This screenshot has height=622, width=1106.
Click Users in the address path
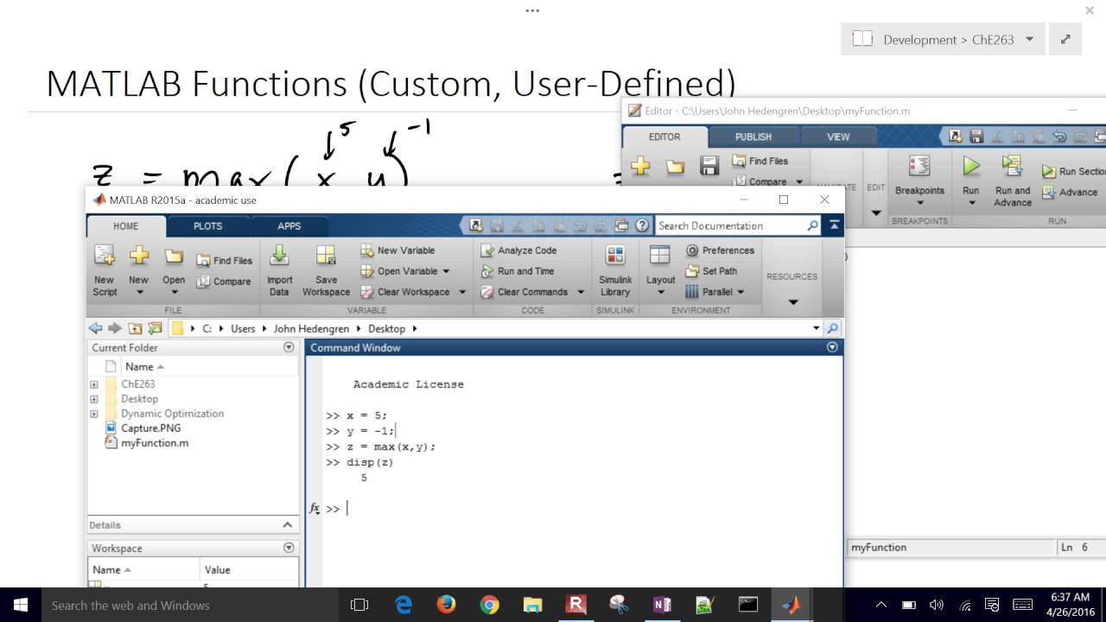click(x=243, y=328)
